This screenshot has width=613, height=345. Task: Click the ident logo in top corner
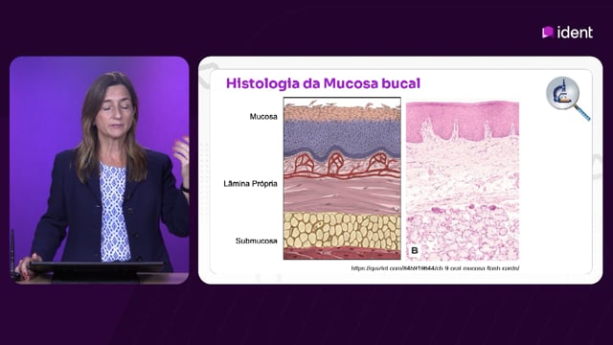click(x=567, y=33)
